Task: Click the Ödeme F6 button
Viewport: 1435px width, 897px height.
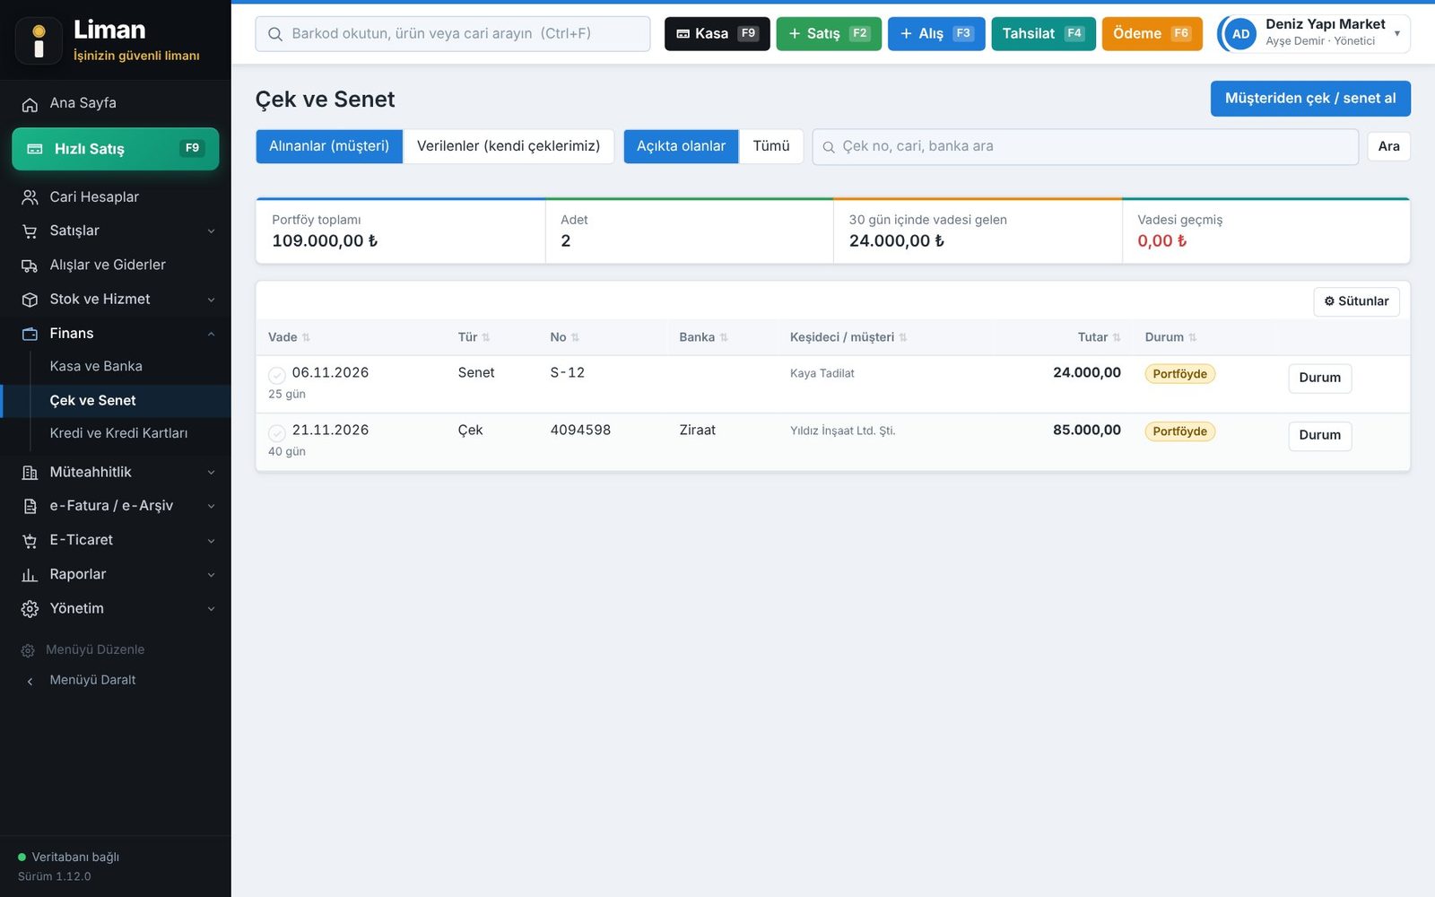Action: (1152, 34)
